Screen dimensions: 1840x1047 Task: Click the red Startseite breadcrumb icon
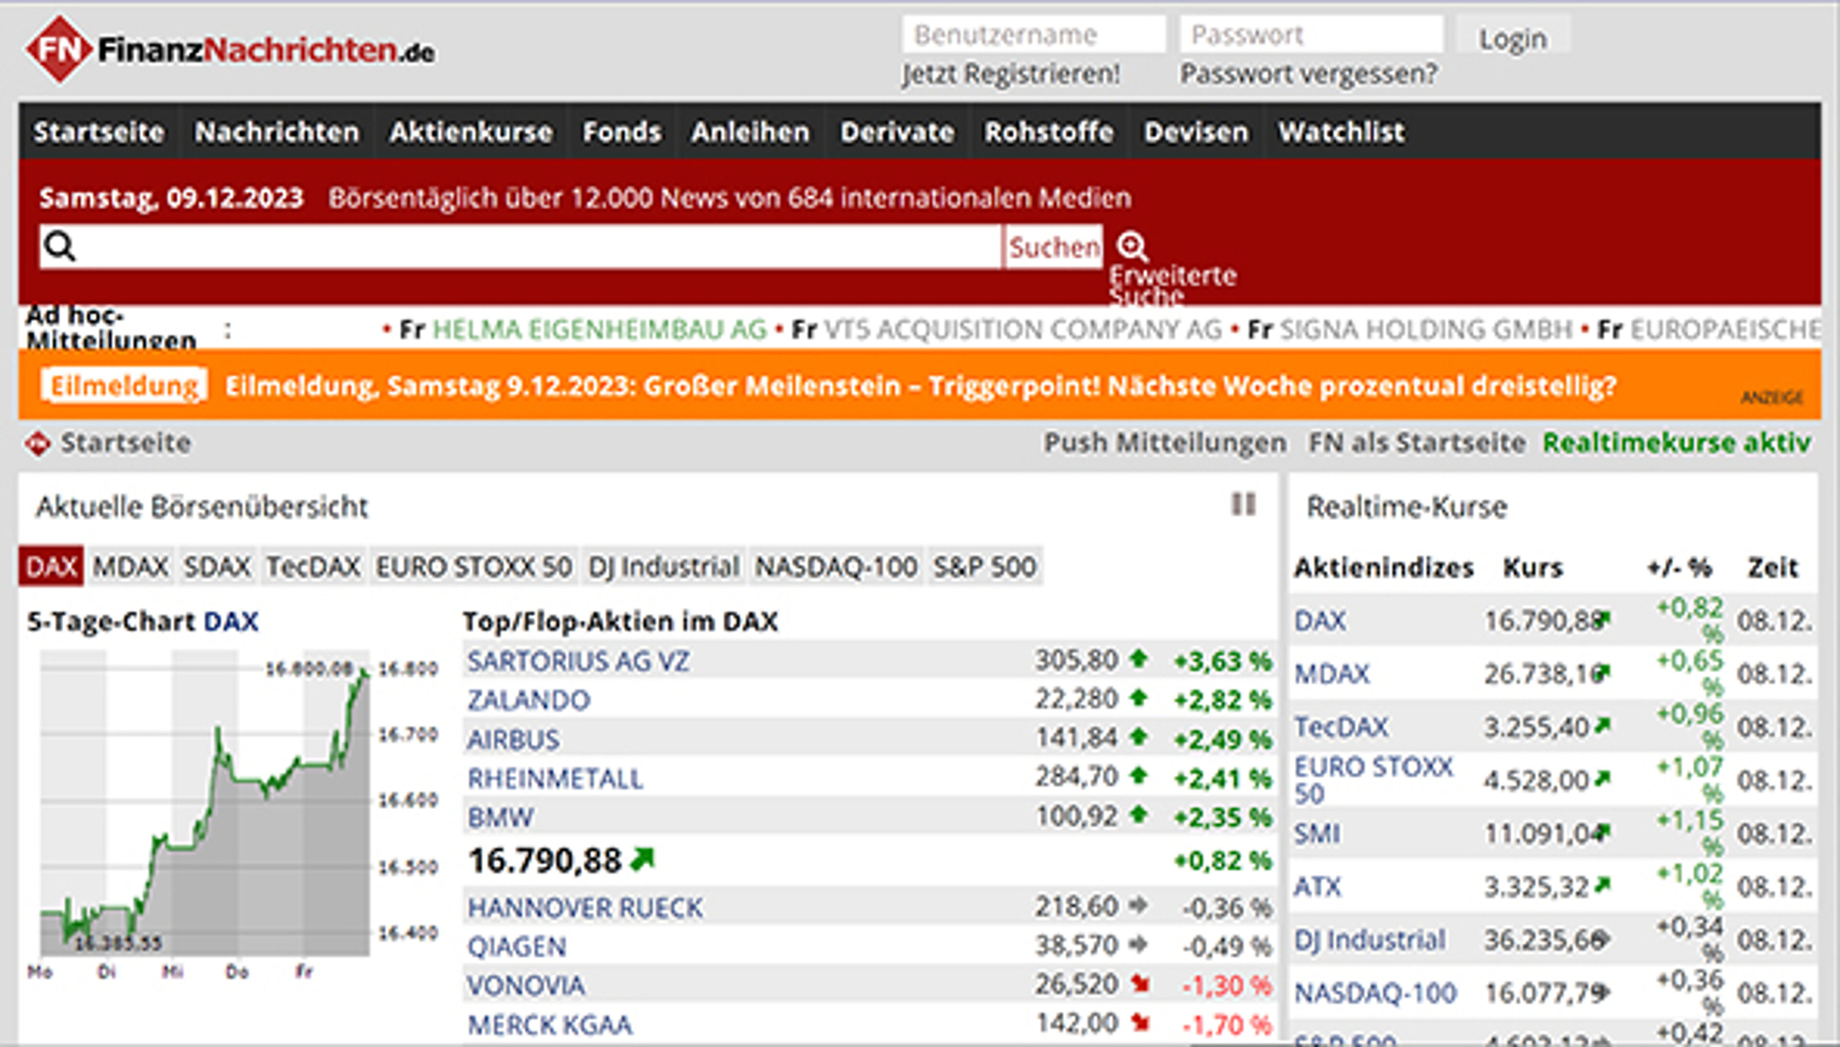tap(37, 444)
